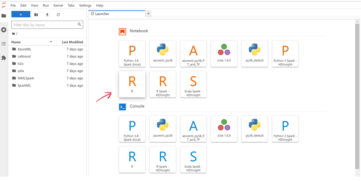Select the julia folder

[47, 71]
